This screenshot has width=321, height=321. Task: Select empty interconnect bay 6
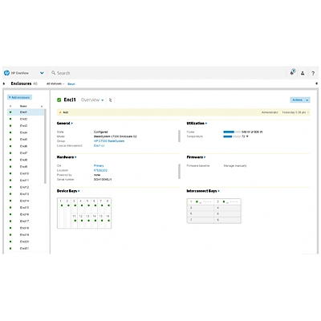(227, 214)
